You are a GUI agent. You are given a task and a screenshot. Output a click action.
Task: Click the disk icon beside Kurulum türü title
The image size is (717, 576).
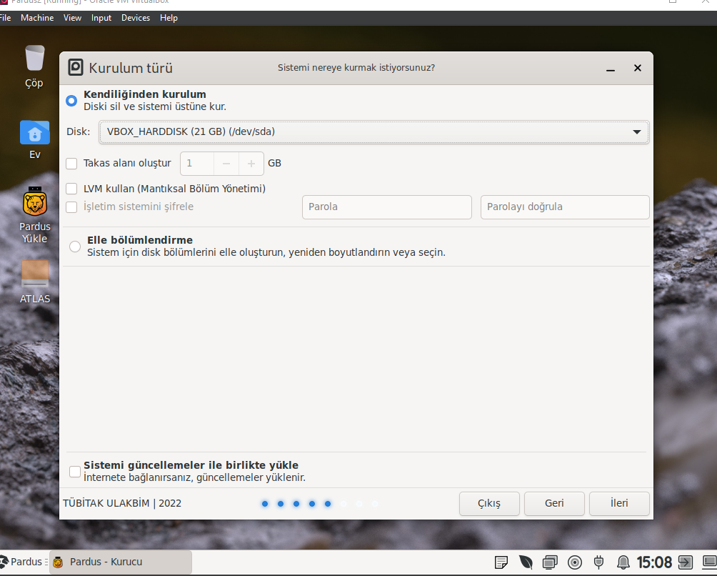tap(76, 68)
